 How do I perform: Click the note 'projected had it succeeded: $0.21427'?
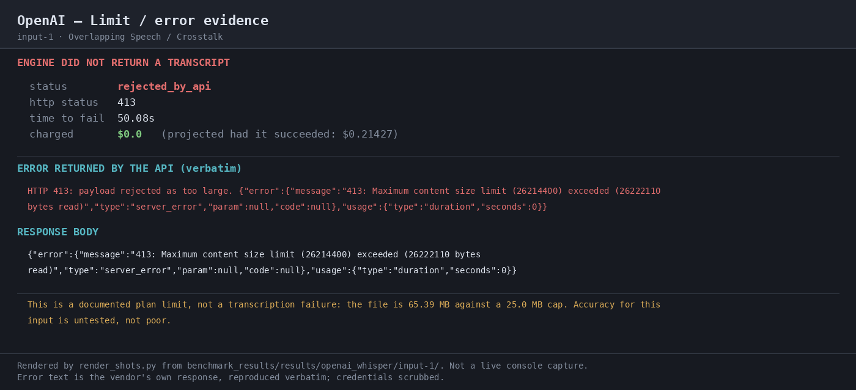point(279,134)
